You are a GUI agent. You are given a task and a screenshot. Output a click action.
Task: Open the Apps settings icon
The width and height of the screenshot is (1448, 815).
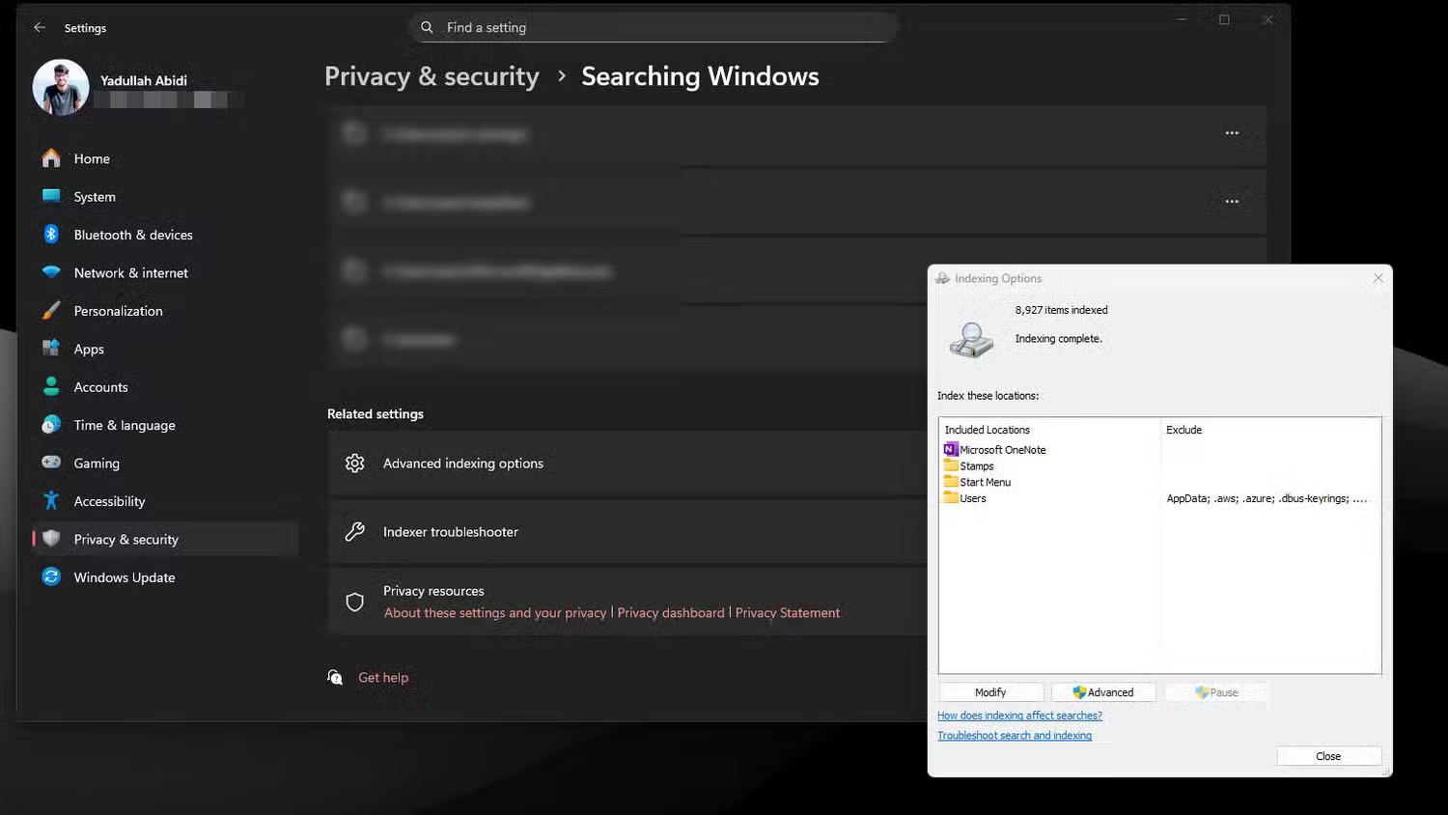[51, 349]
